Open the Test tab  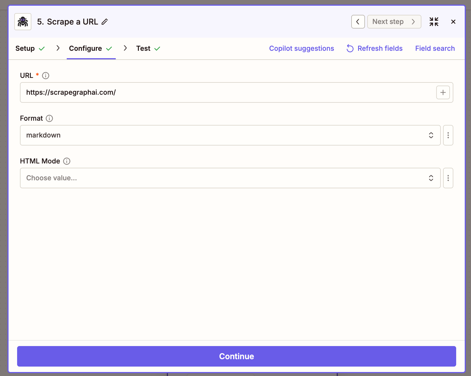tap(148, 48)
